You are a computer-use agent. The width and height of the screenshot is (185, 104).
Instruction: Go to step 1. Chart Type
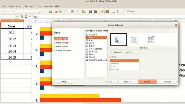[x=61, y=39]
